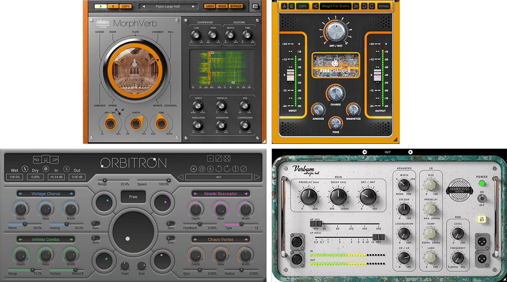Viewport: 507px width, 282px height.
Task: Toggle Solo for Orbitron's blue Vintage Chorus orbit
Action: tap(96, 224)
